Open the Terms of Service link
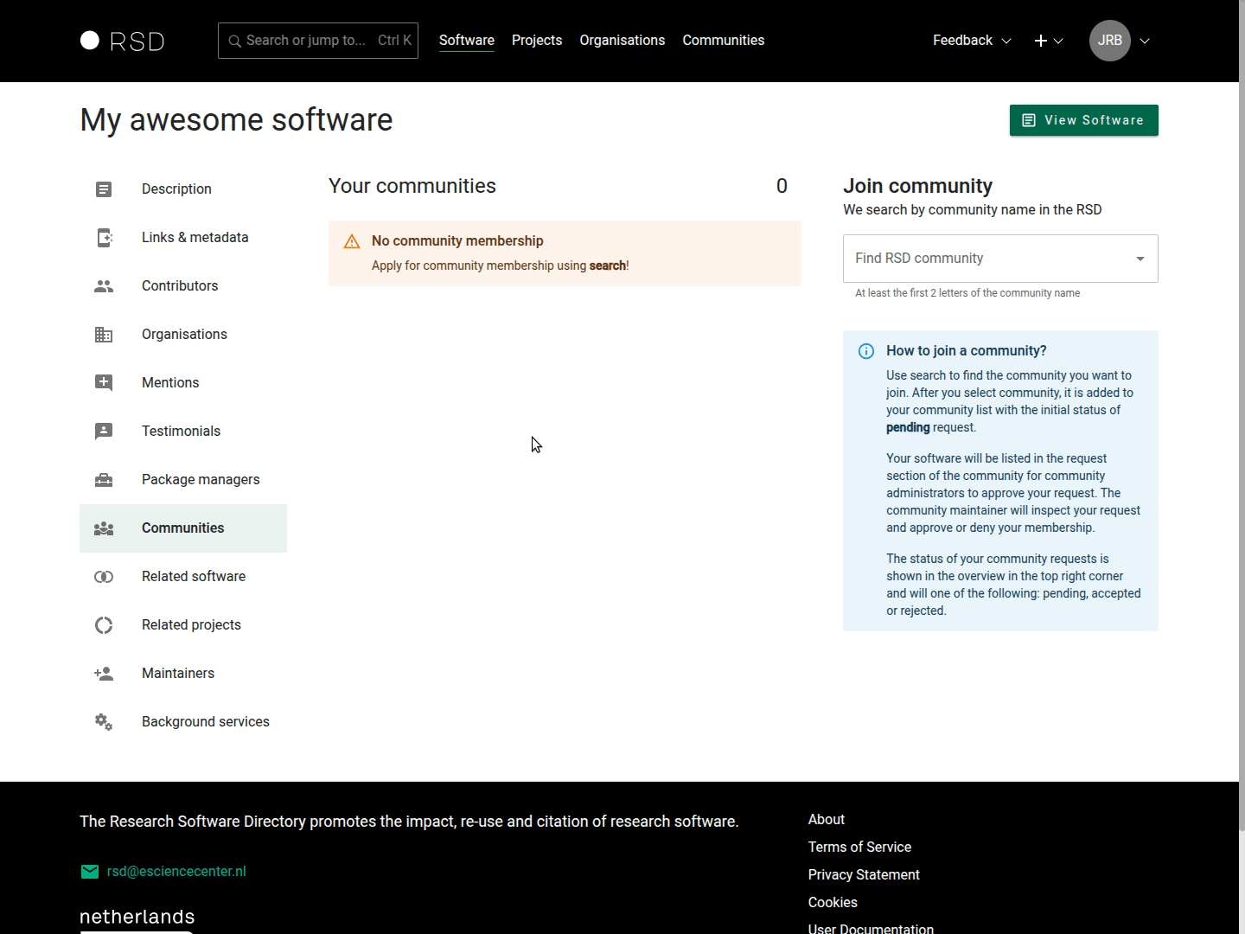This screenshot has width=1245, height=934. (x=859, y=848)
